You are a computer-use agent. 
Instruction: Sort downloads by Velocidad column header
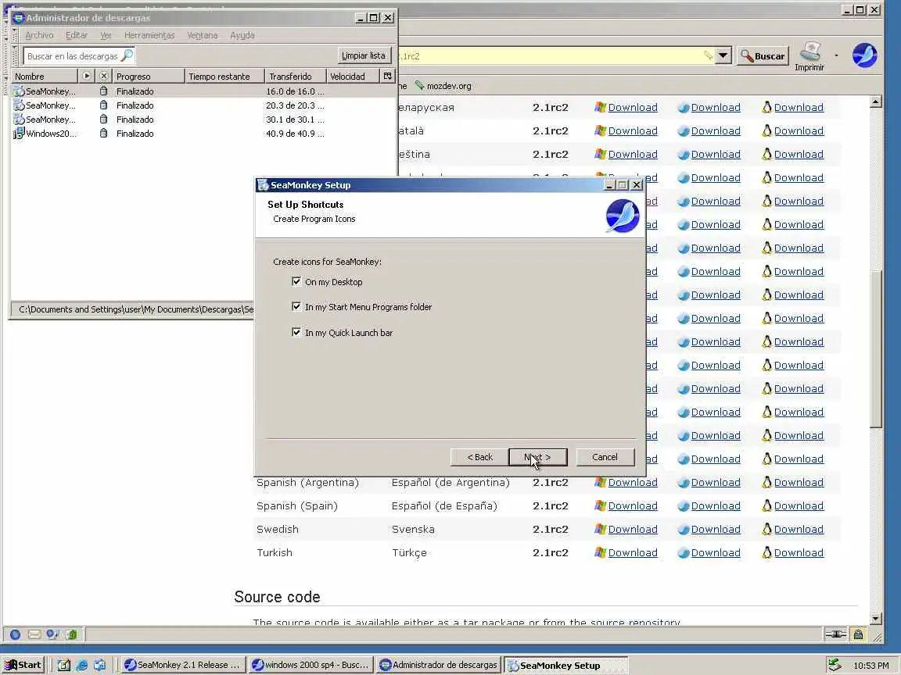click(353, 76)
